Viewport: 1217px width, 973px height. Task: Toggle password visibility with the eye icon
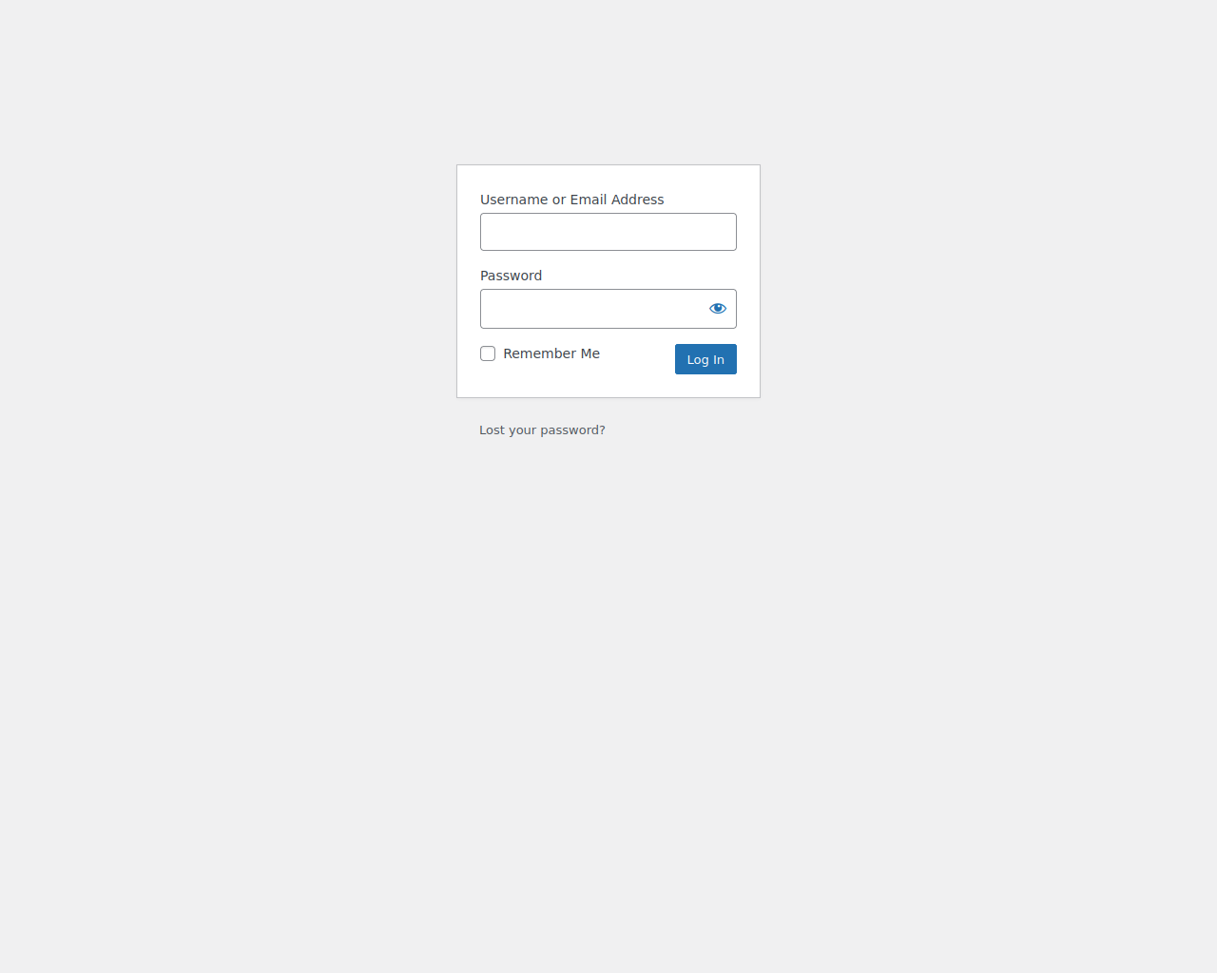(x=718, y=309)
